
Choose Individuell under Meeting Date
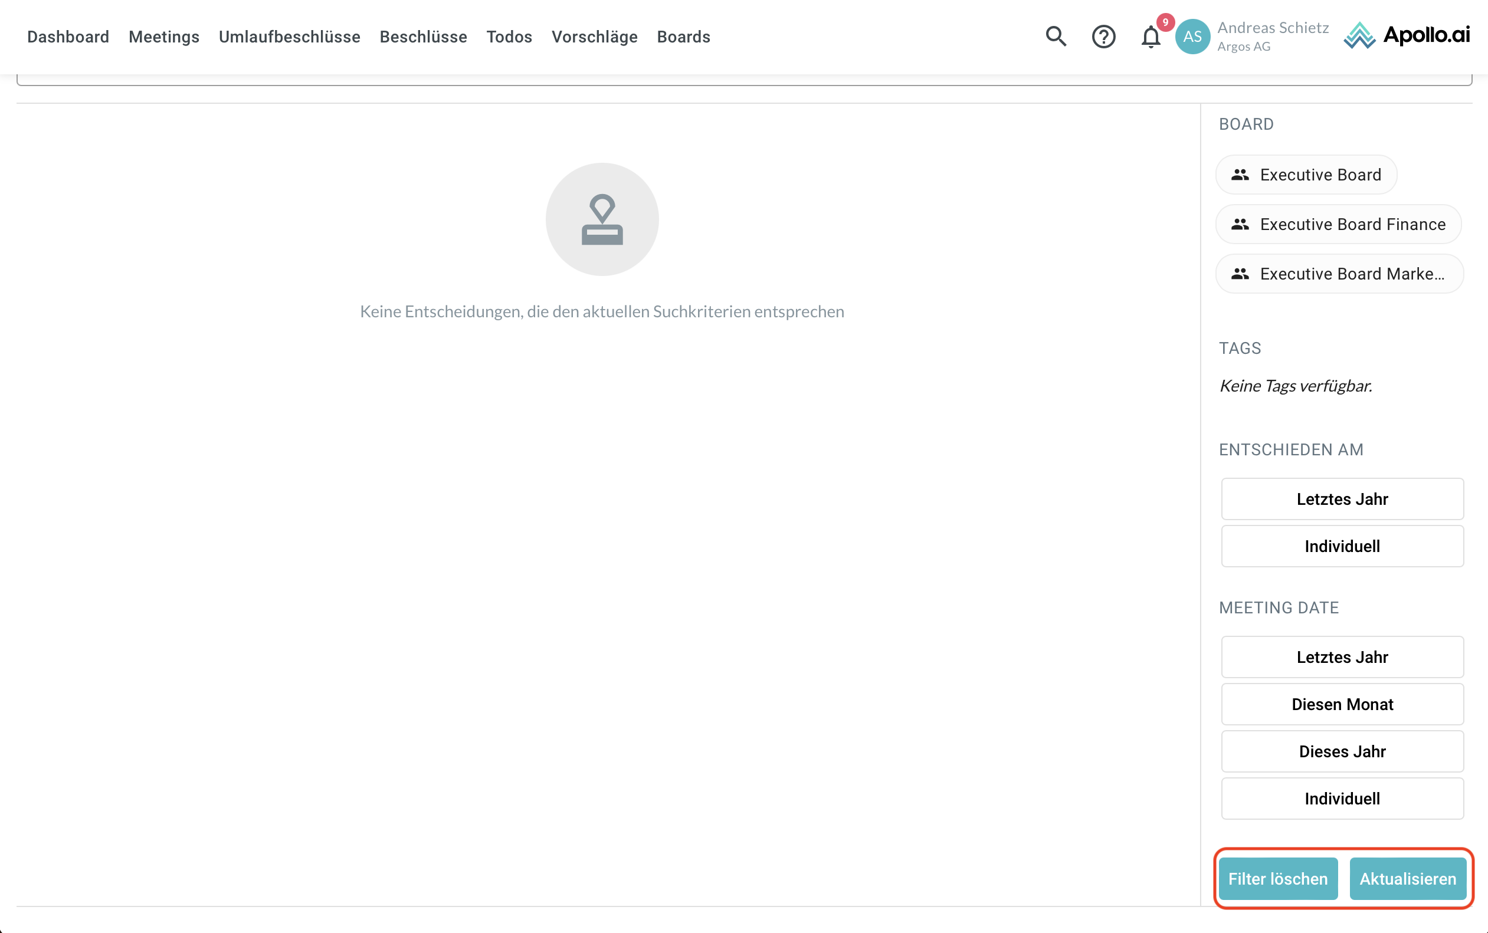[1342, 799]
